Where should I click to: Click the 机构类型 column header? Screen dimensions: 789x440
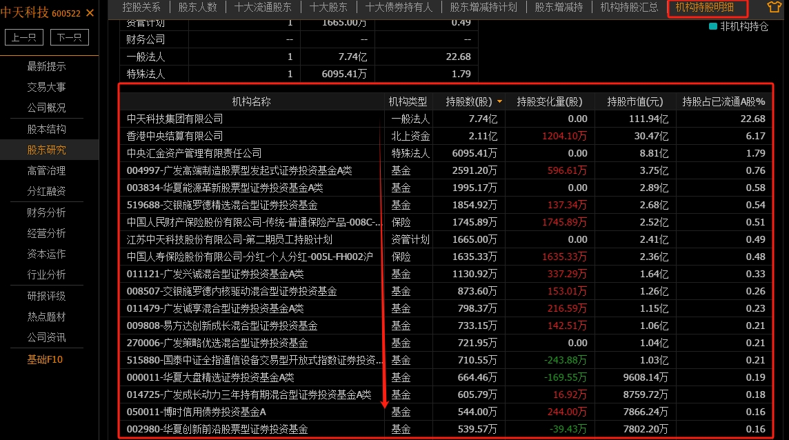tap(408, 101)
